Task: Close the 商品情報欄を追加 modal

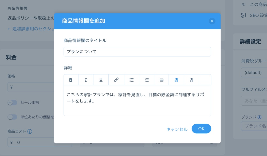Action: [212, 21]
